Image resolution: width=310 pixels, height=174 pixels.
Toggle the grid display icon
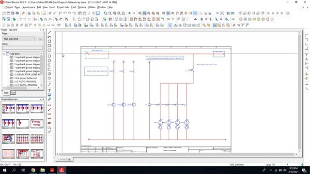[x=164, y=13]
